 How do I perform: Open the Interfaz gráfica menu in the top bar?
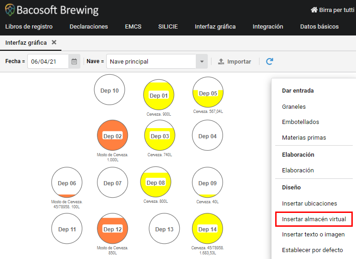(215, 27)
